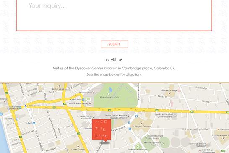
Task: Select the Post Office map pin
Action: 17,119
